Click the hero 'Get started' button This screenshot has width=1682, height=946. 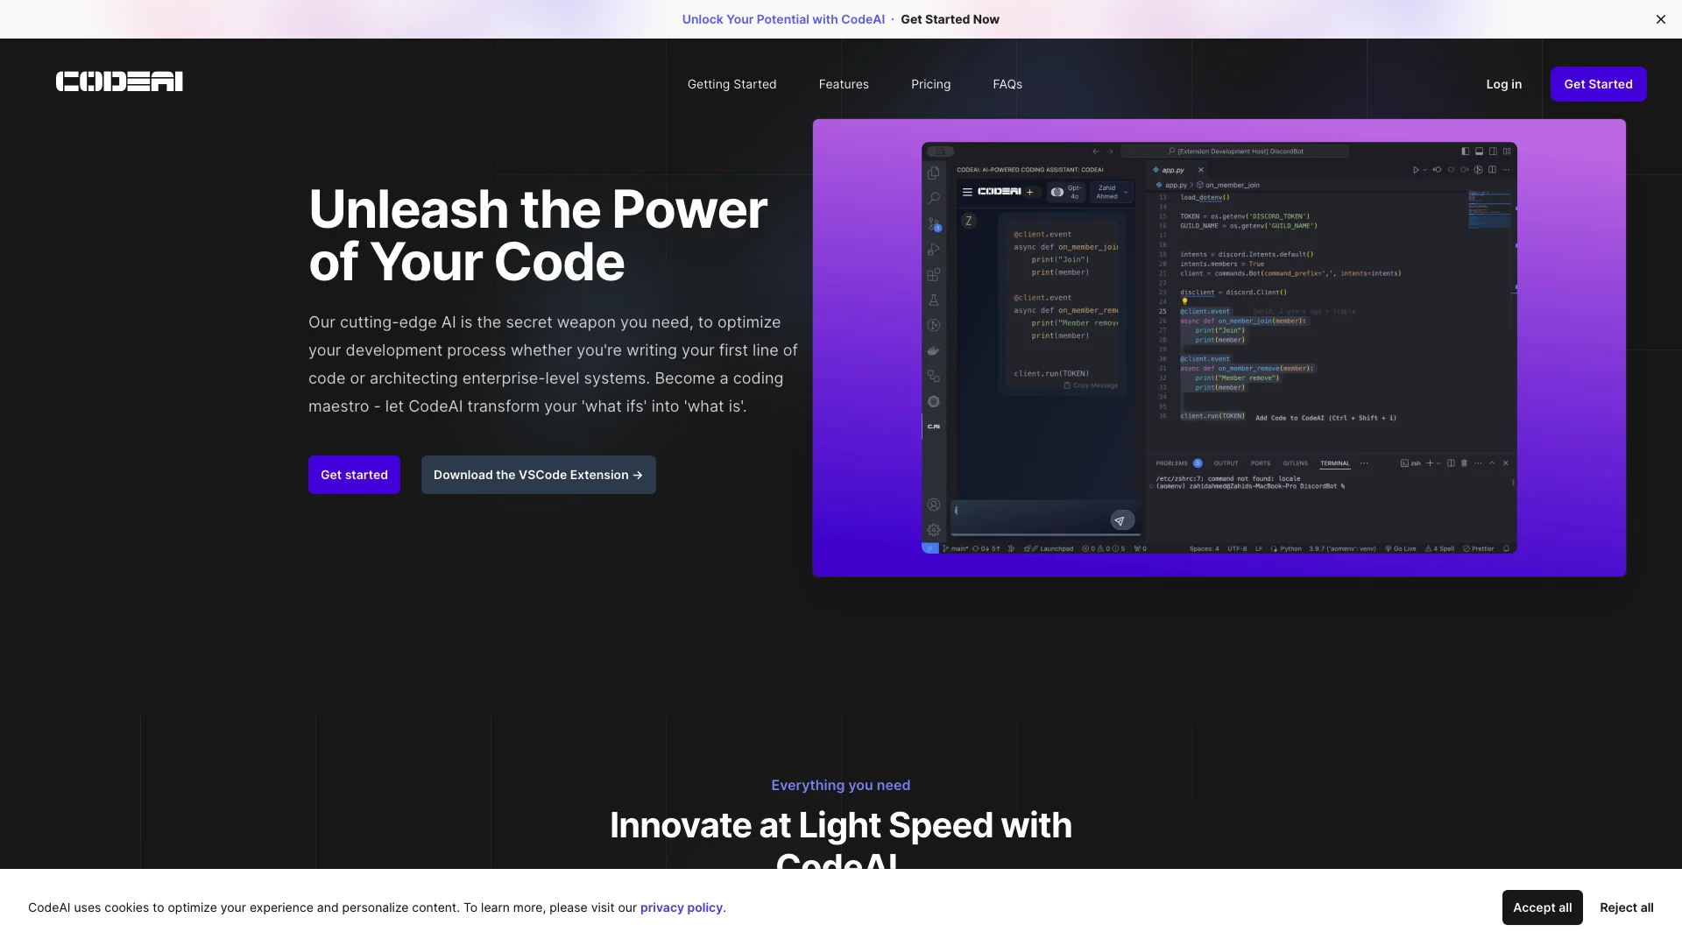point(354,475)
